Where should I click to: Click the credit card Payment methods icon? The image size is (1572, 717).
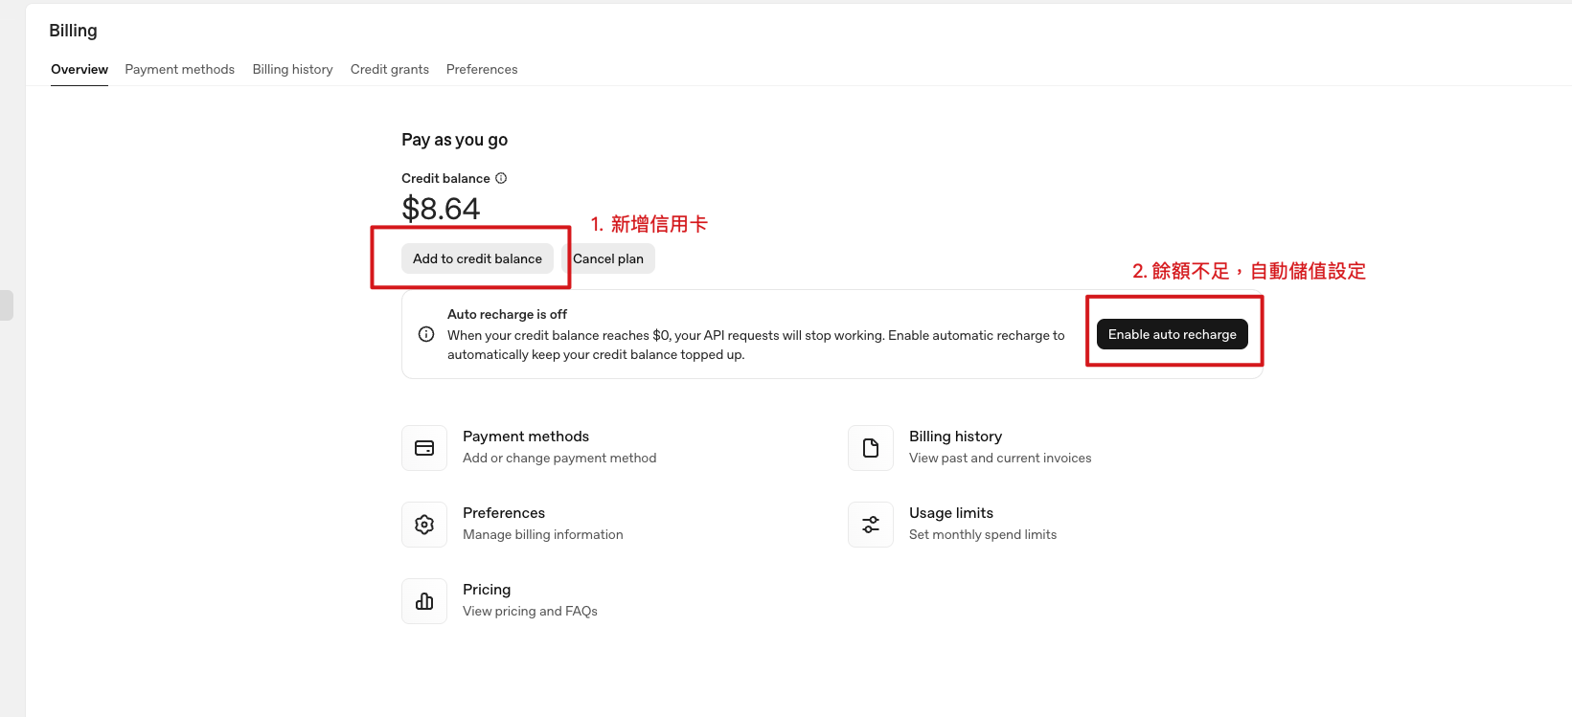pyautogui.click(x=424, y=448)
